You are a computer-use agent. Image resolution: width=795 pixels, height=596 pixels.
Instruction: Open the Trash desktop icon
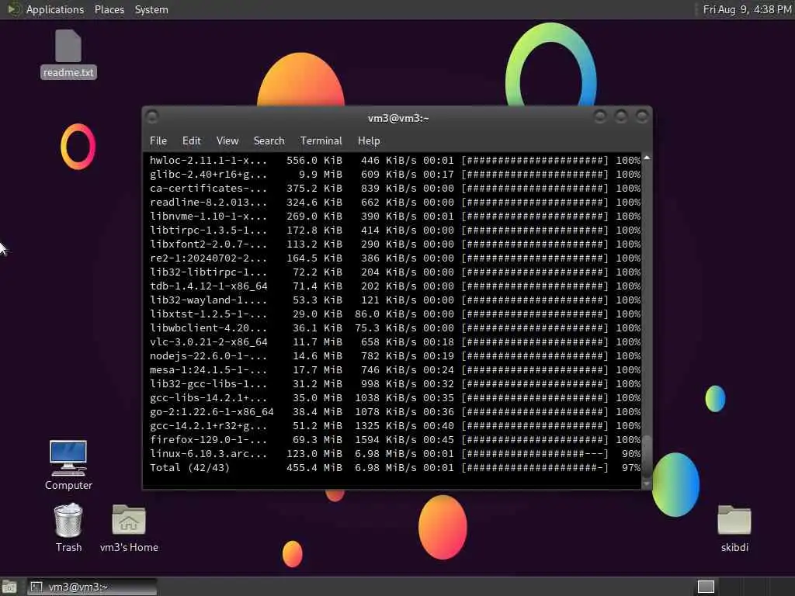point(68,527)
